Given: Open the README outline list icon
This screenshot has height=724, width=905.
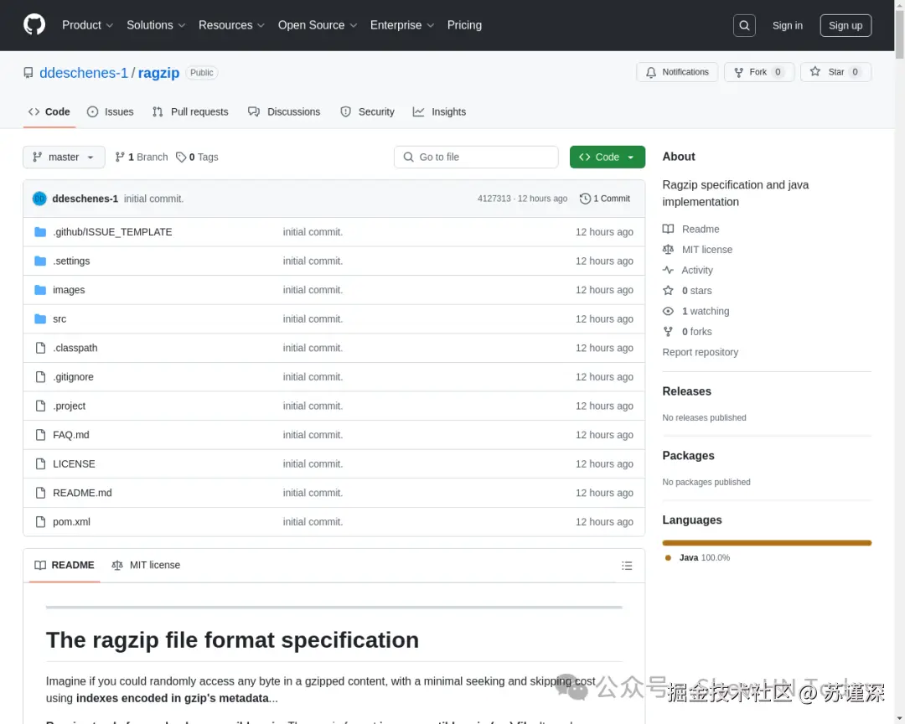Looking at the screenshot, I should 627,566.
